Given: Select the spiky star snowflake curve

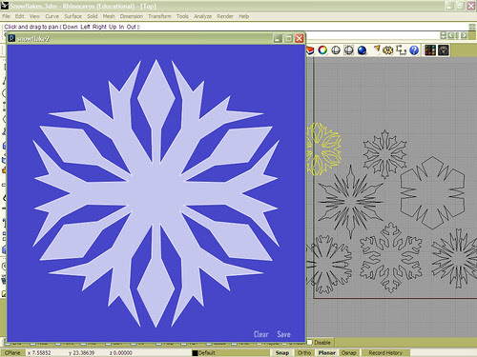Looking at the screenshot, I should [x=350, y=201].
